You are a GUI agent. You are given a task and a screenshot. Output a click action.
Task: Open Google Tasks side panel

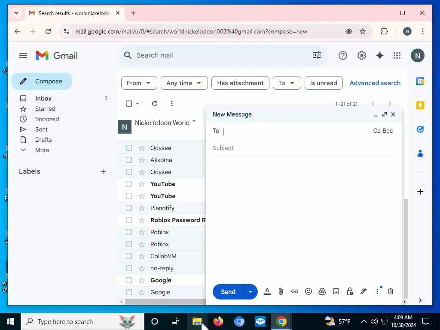(420, 129)
